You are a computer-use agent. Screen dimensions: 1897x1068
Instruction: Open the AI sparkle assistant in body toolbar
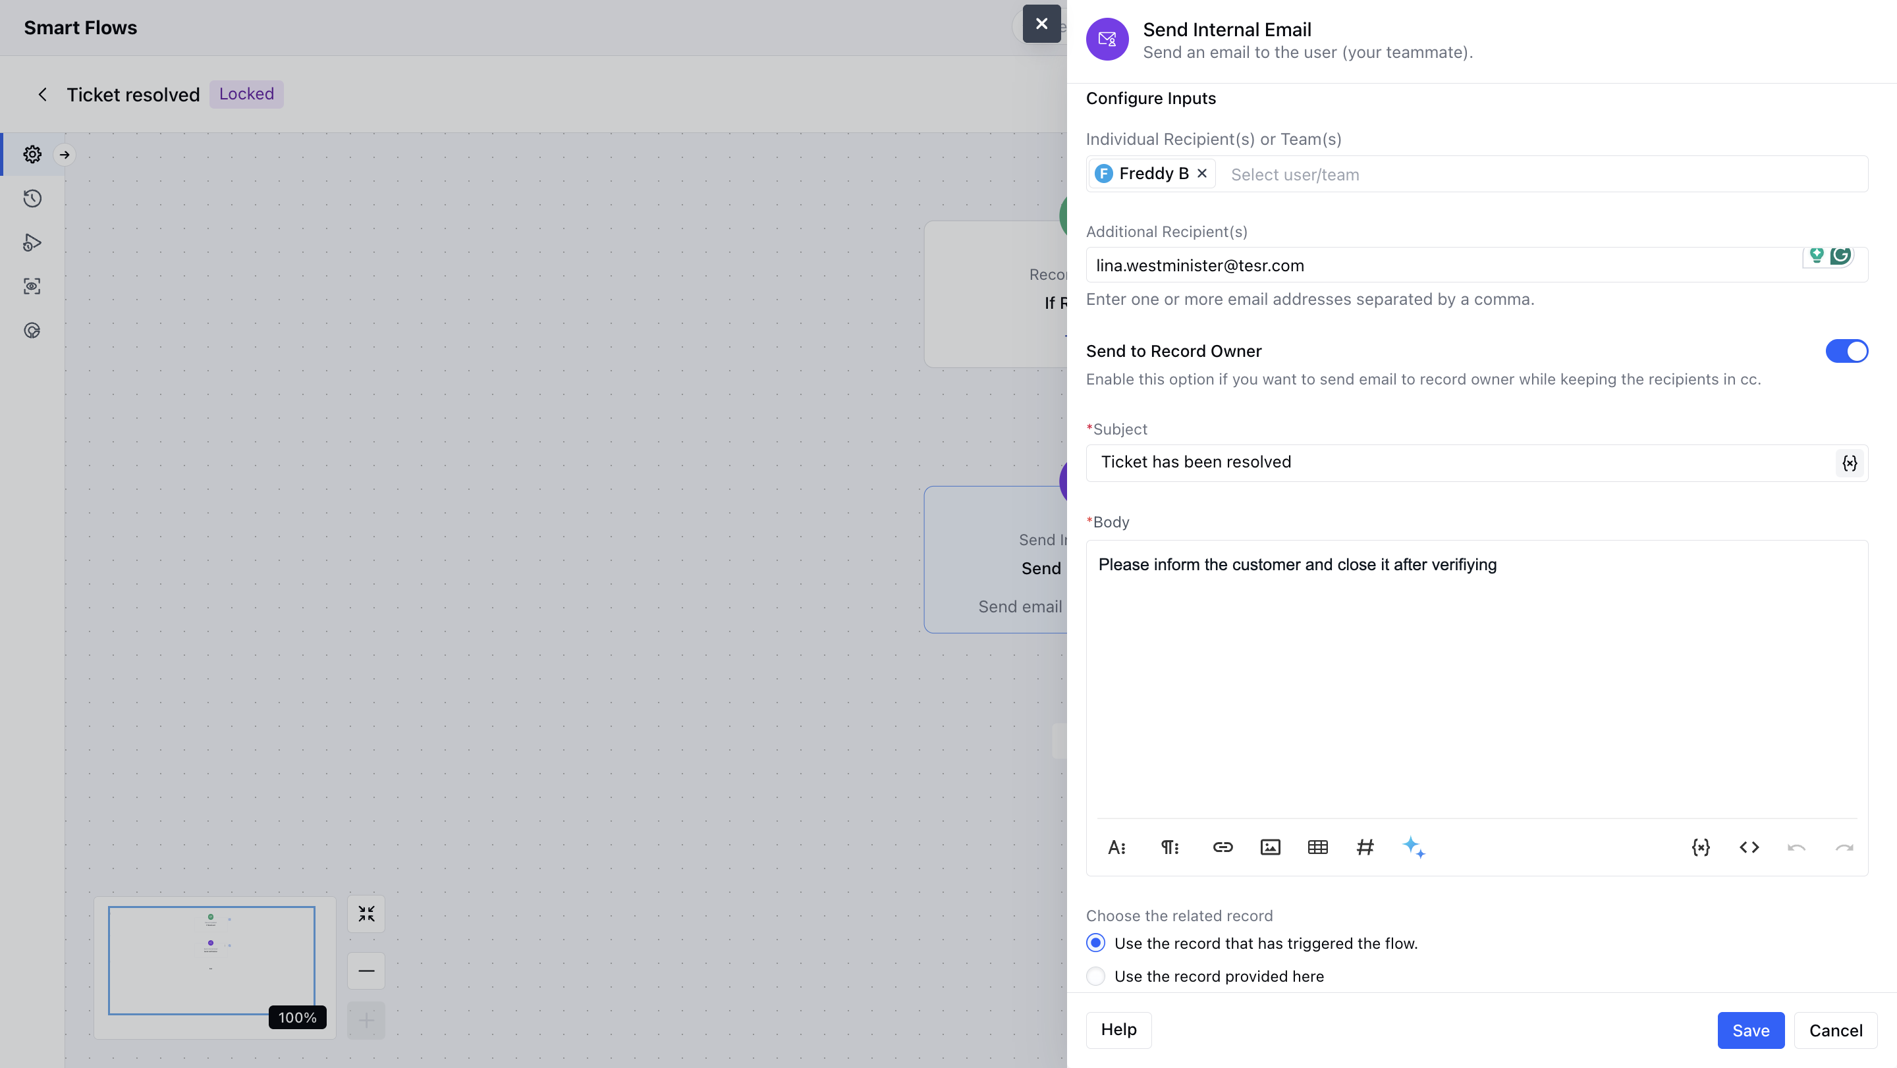click(1413, 847)
